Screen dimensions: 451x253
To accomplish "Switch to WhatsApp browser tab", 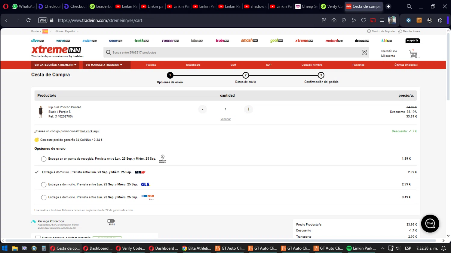I will click(23, 6).
